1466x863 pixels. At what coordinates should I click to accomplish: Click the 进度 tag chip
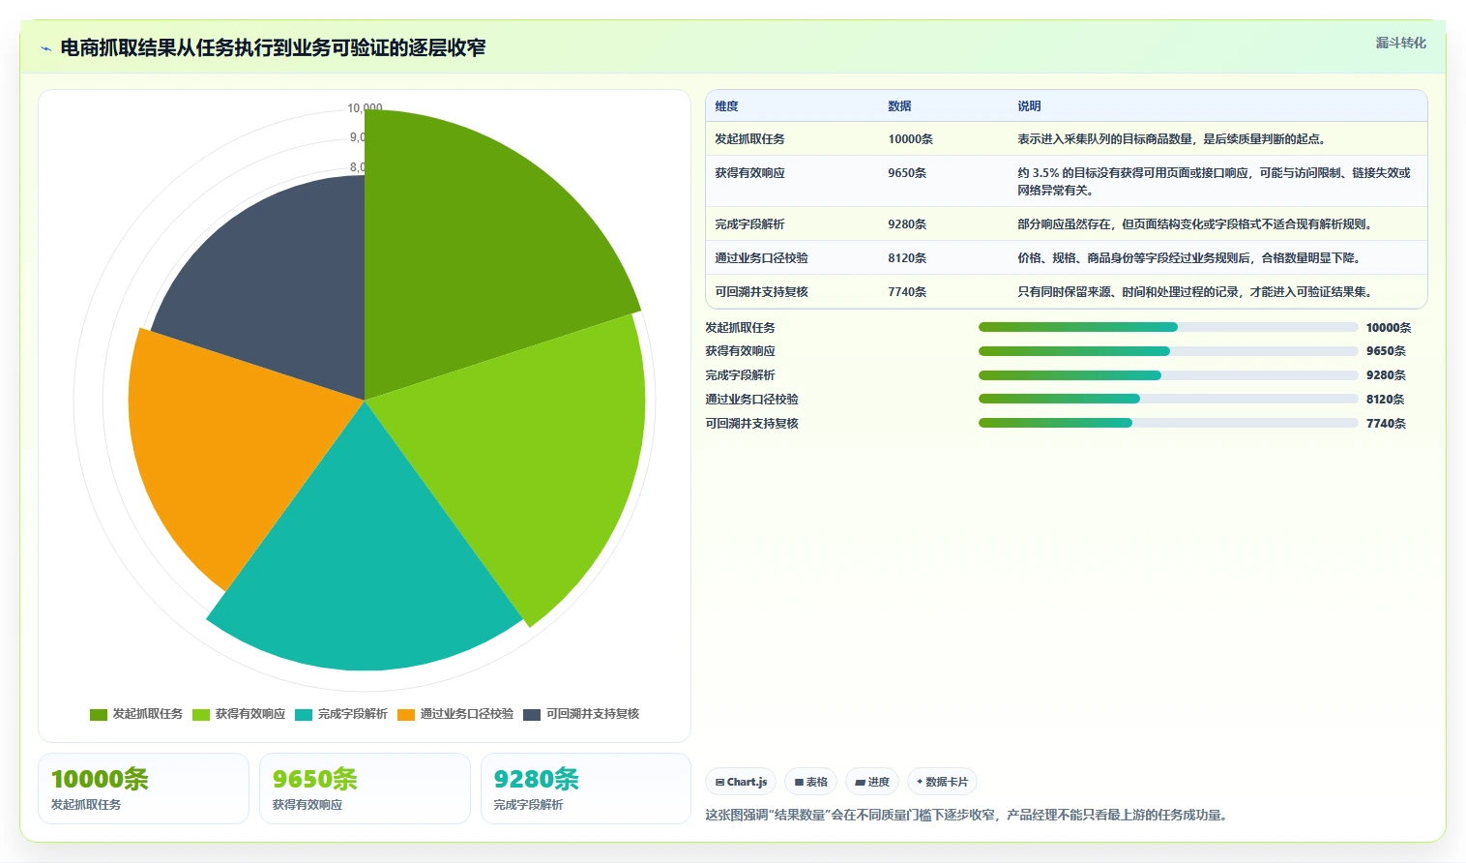coord(872,782)
